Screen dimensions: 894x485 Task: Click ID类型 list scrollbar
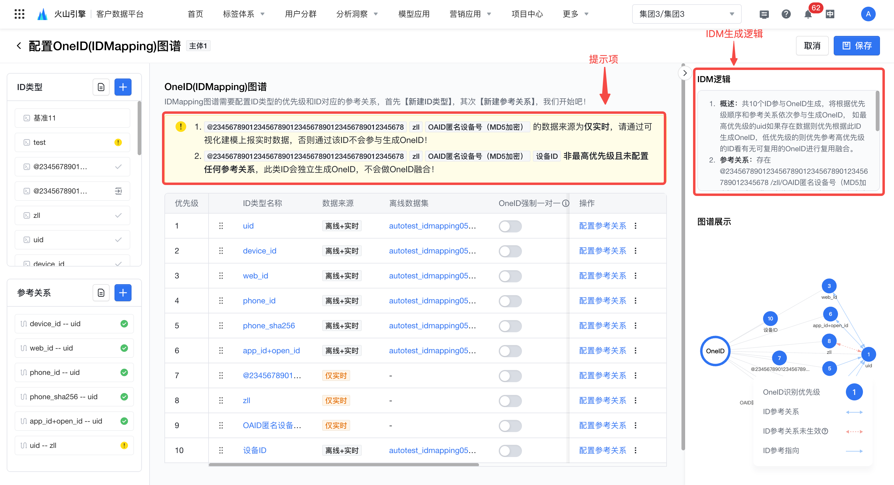tap(139, 128)
